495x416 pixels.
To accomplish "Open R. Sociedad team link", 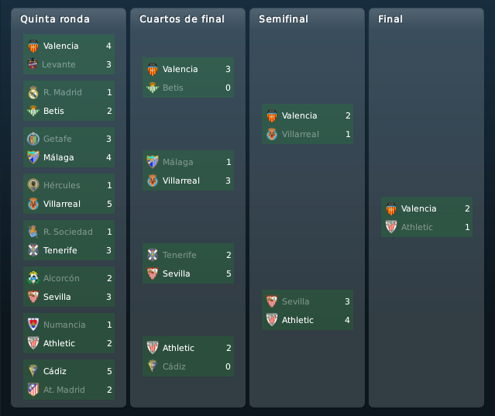I will click(68, 232).
